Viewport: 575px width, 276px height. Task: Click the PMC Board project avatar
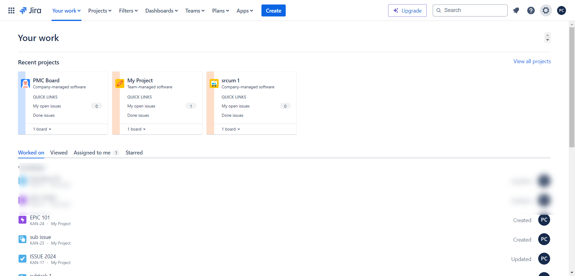tap(25, 84)
